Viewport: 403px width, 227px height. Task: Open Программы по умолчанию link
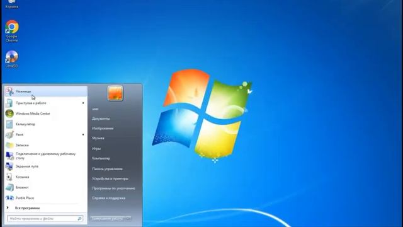point(113,189)
